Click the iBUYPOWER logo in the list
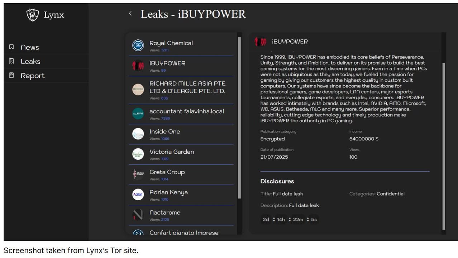Image resolution: width=458 pixels, height=258 pixels. (x=138, y=66)
